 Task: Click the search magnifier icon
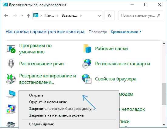(158, 15)
